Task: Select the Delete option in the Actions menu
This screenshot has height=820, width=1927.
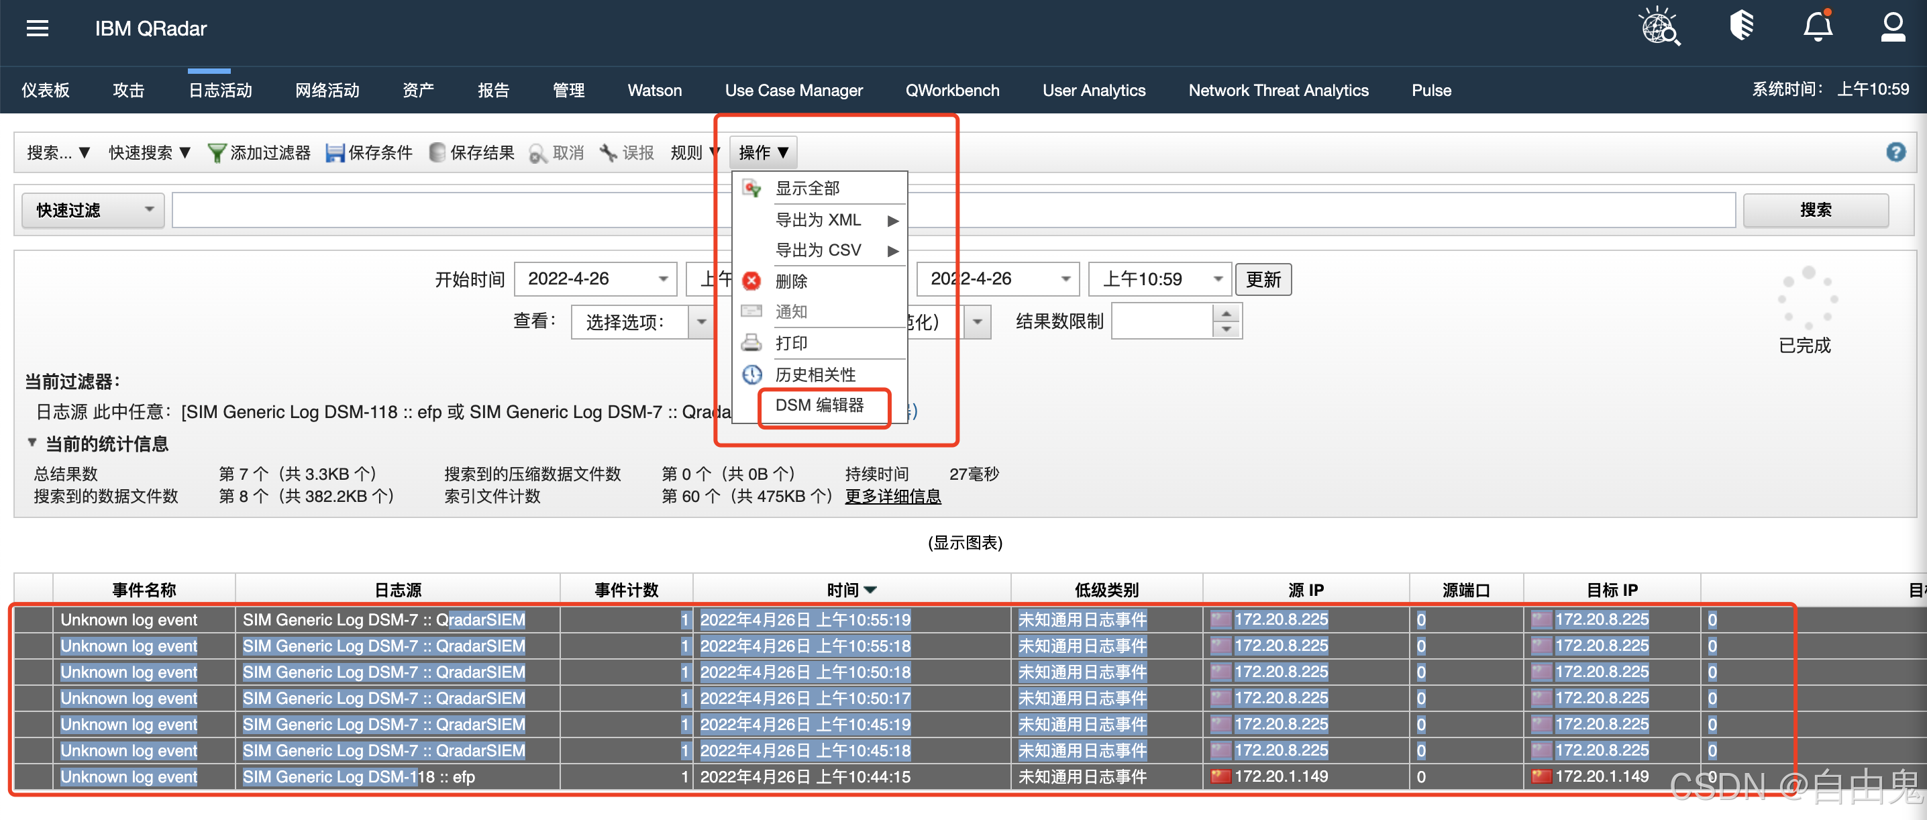Action: [792, 281]
